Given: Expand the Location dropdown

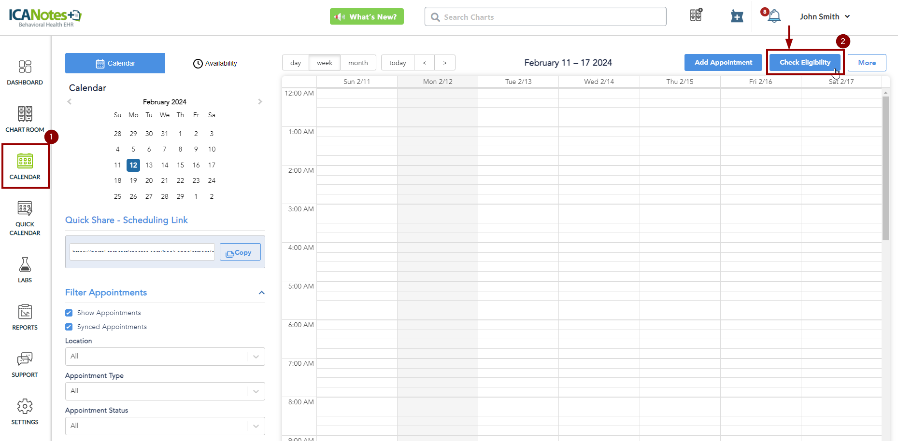Looking at the screenshot, I should coord(165,357).
